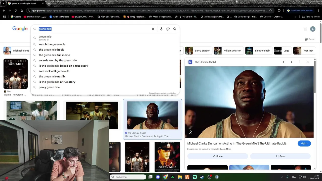Image resolution: width=322 pixels, height=181 pixels.
Task: Click the Share button
Action: [x=218, y=156]
